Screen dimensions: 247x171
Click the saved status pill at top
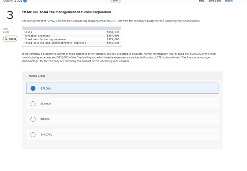(116, 1)
